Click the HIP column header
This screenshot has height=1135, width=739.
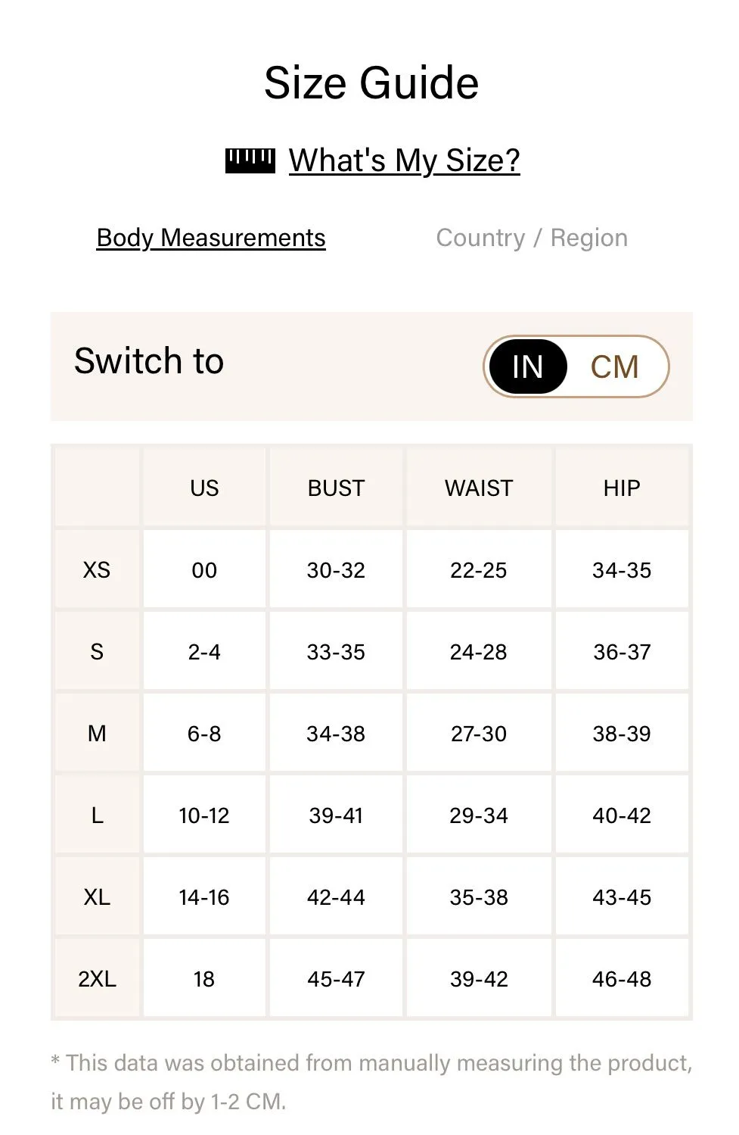(x=622, y=488)
